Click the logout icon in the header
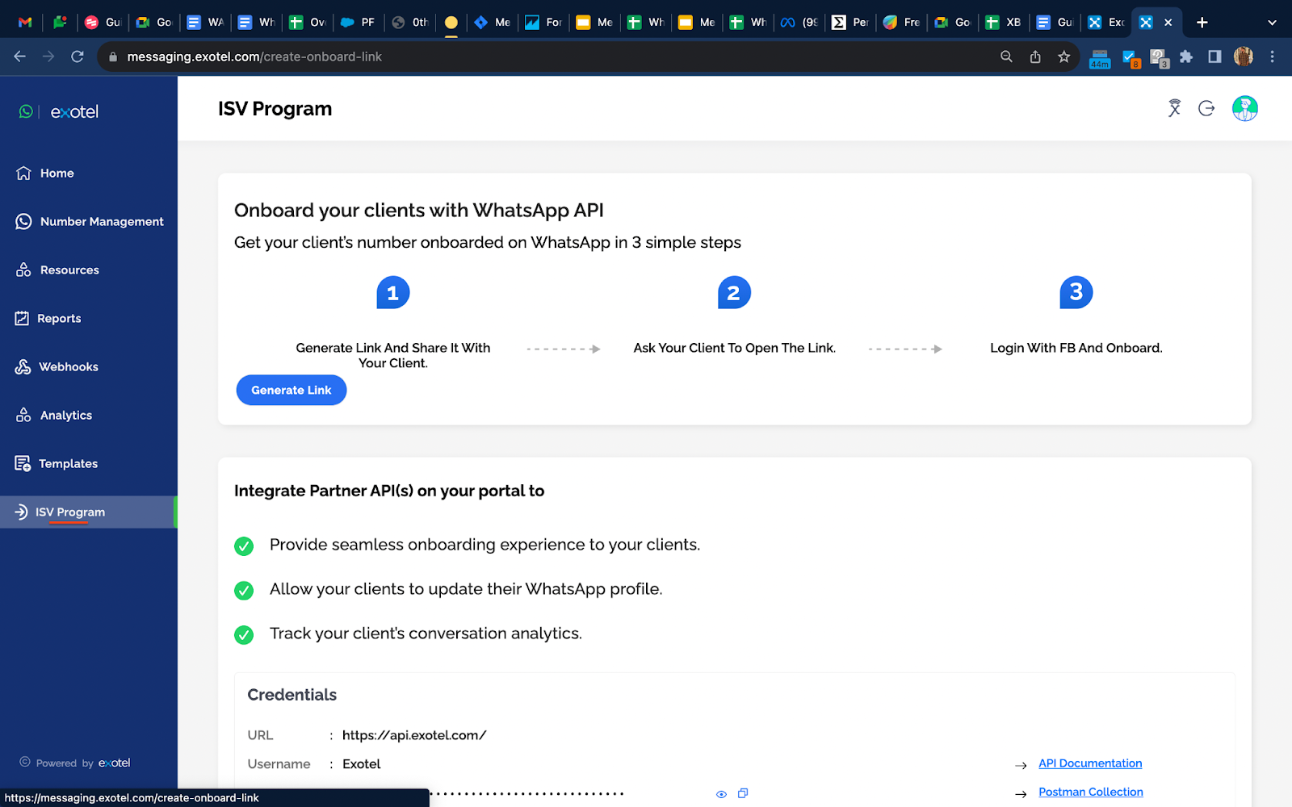This screenshot has height=807, width=1292. pyautogui.click(x=1206, y=108)
